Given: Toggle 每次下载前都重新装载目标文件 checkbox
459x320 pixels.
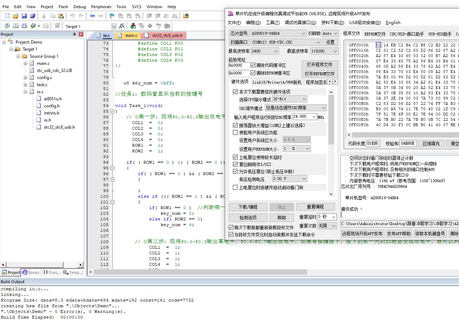Looking at the screenshot, I should (x=231, y=227).
